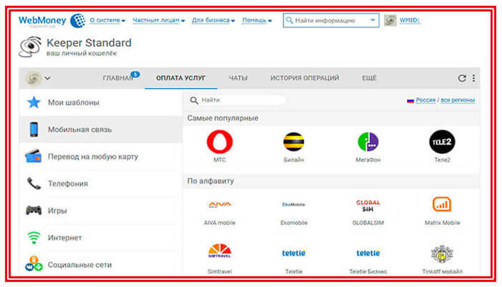Open Телефония category
This screenshot has width=502, height=287.
100,184
